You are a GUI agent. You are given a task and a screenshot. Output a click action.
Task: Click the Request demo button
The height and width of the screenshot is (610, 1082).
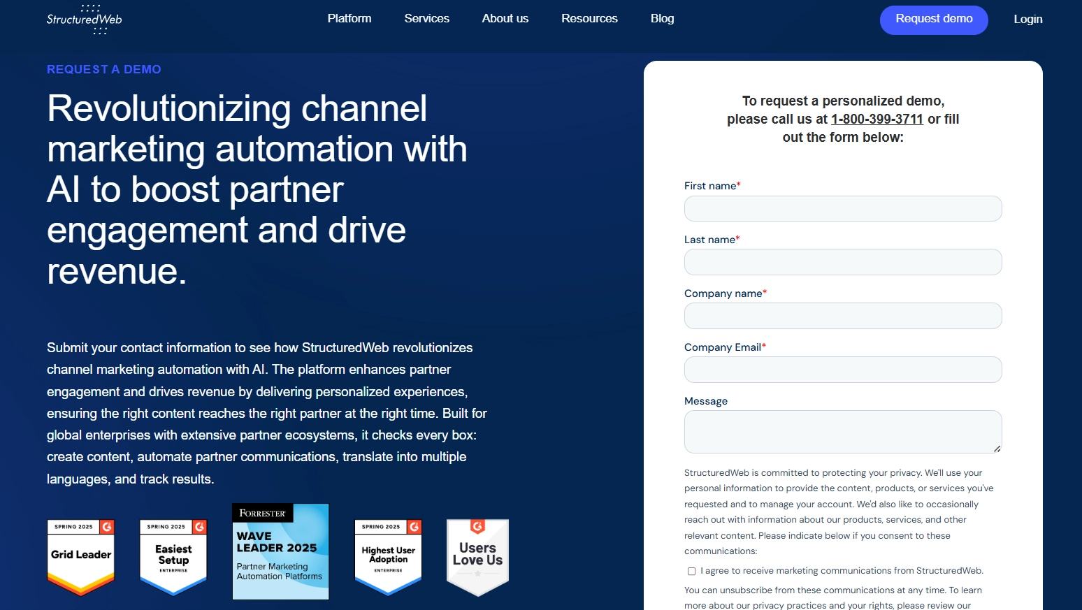[934, 20]
